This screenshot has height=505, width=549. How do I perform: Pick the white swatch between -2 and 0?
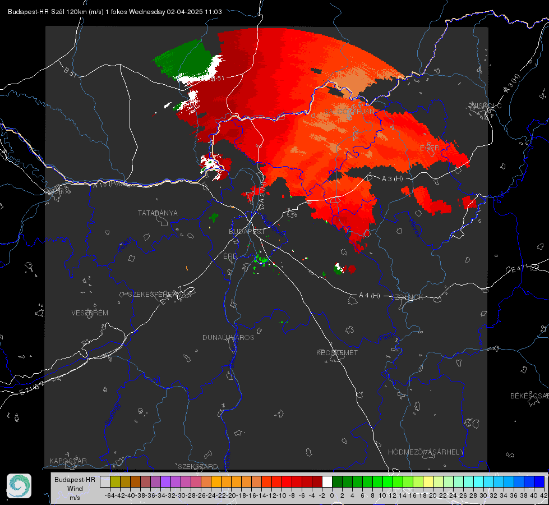(327, 481)
